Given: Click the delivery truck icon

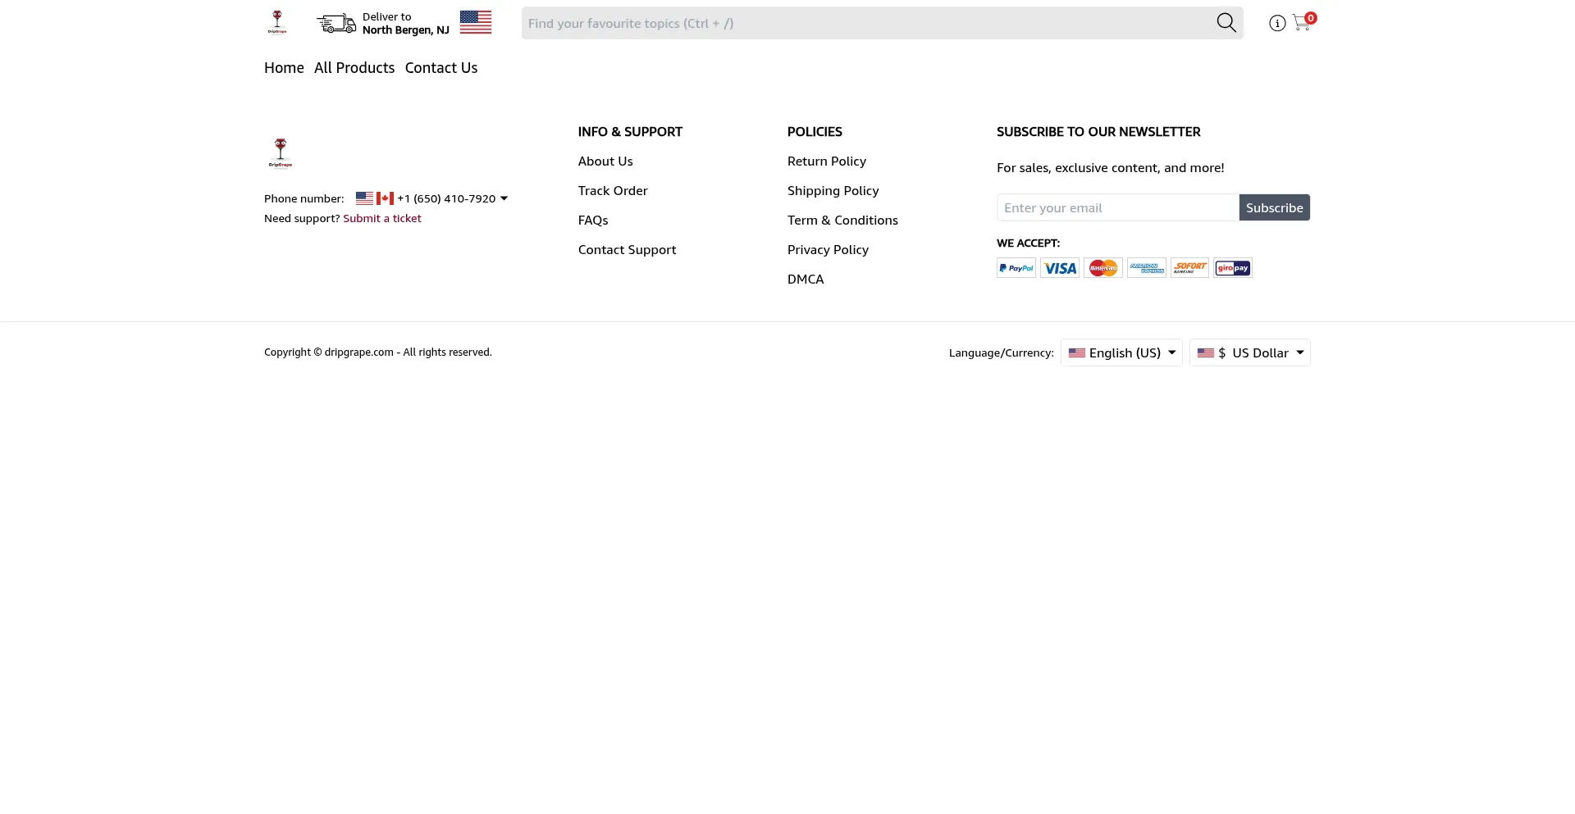Looking at the screenshot, I should coord(336,24).
